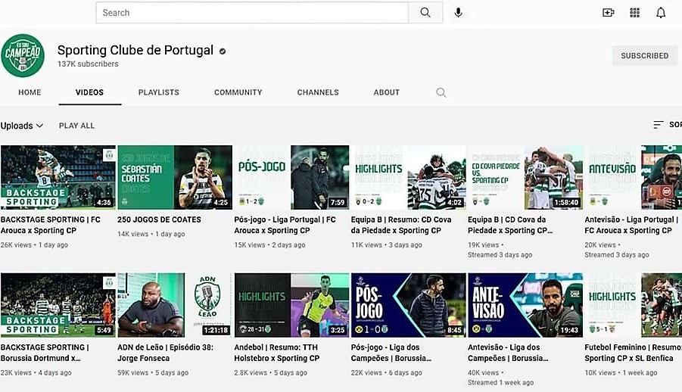This screenshot has width=682, height=392.
Task: Select the VIDEOS tab
Action: click(89, 92)
